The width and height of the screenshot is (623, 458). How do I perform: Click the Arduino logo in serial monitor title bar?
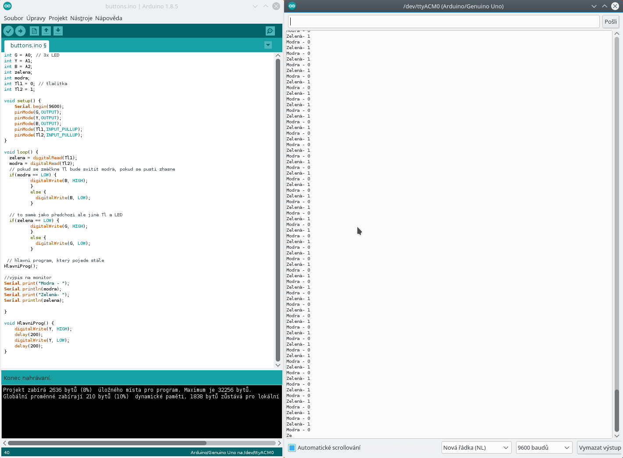pos(292,6)
